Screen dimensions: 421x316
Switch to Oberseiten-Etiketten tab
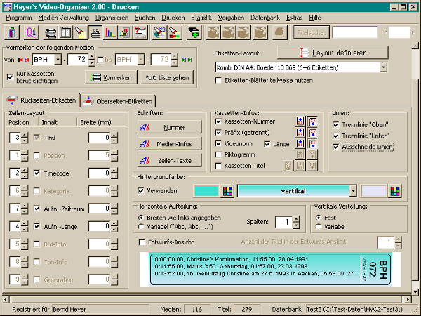[x=117, y=101]
